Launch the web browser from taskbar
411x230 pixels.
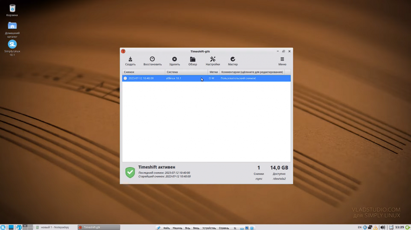pos(19,227)
